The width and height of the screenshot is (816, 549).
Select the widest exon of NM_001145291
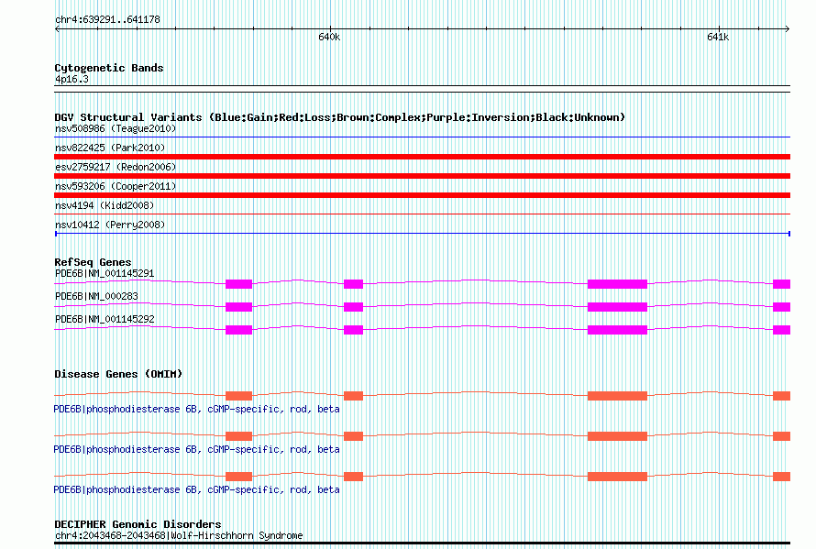coord(617,284)
